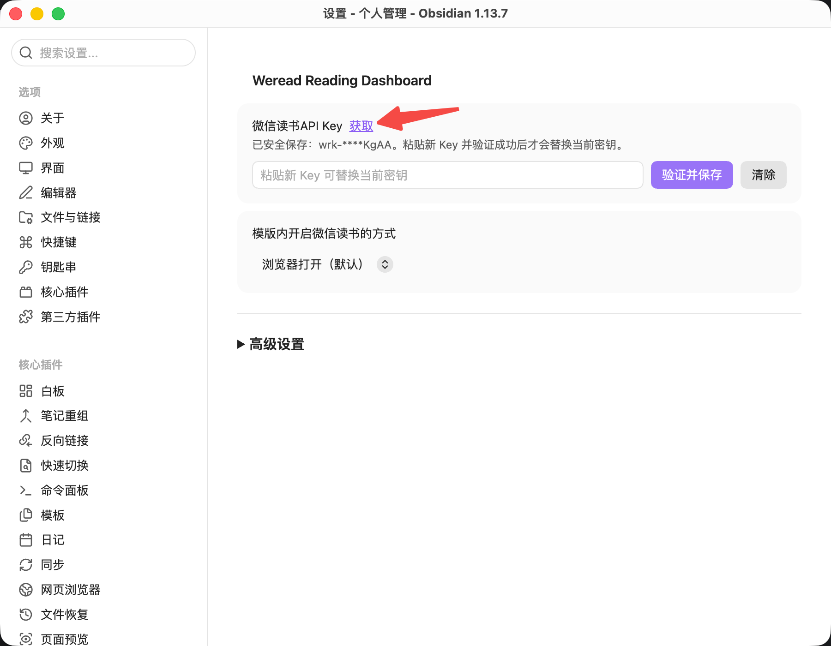This screenshot has width=831, height=646.
Task: Click the 界面 monitor icon
Action: [26, 168]
